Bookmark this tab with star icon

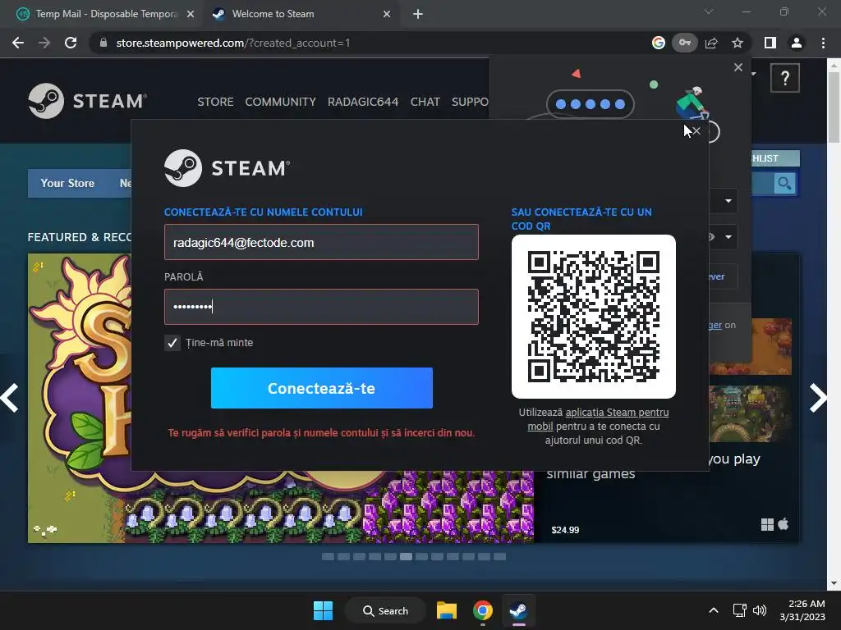click(x=738, y=43)
